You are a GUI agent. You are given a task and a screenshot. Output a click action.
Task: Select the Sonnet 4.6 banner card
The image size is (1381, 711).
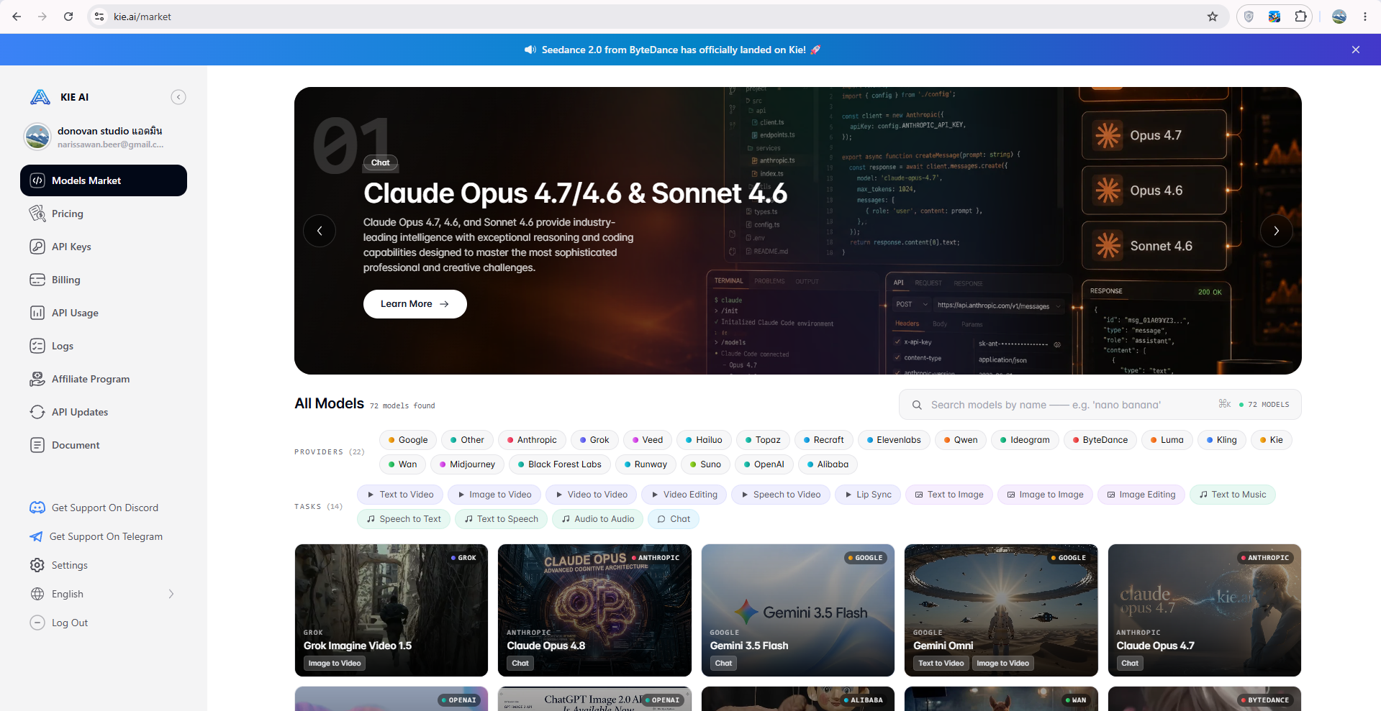pyautogui.click(x=1154, y=246)
